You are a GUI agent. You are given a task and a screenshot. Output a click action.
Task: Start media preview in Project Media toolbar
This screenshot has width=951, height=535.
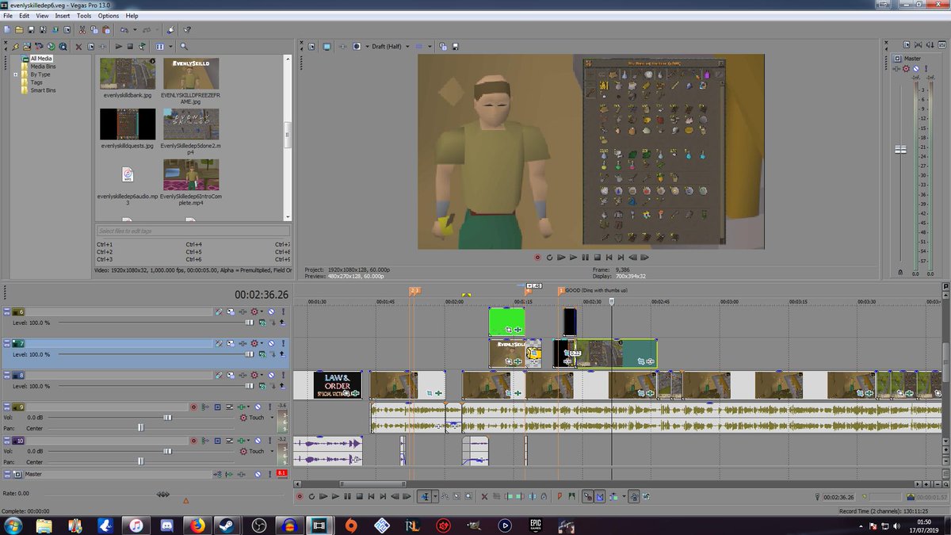tap(118, 46)
